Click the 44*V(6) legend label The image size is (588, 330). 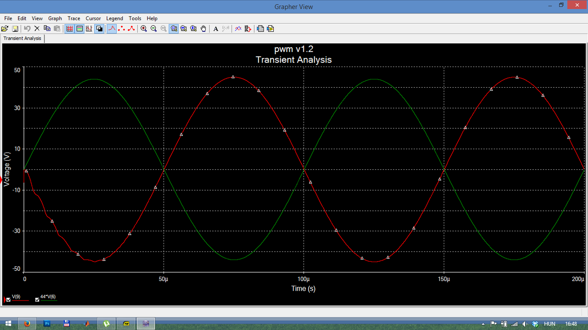coord(48,297)
